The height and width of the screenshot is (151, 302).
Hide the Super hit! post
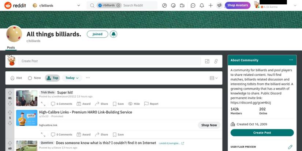[134, 104]
